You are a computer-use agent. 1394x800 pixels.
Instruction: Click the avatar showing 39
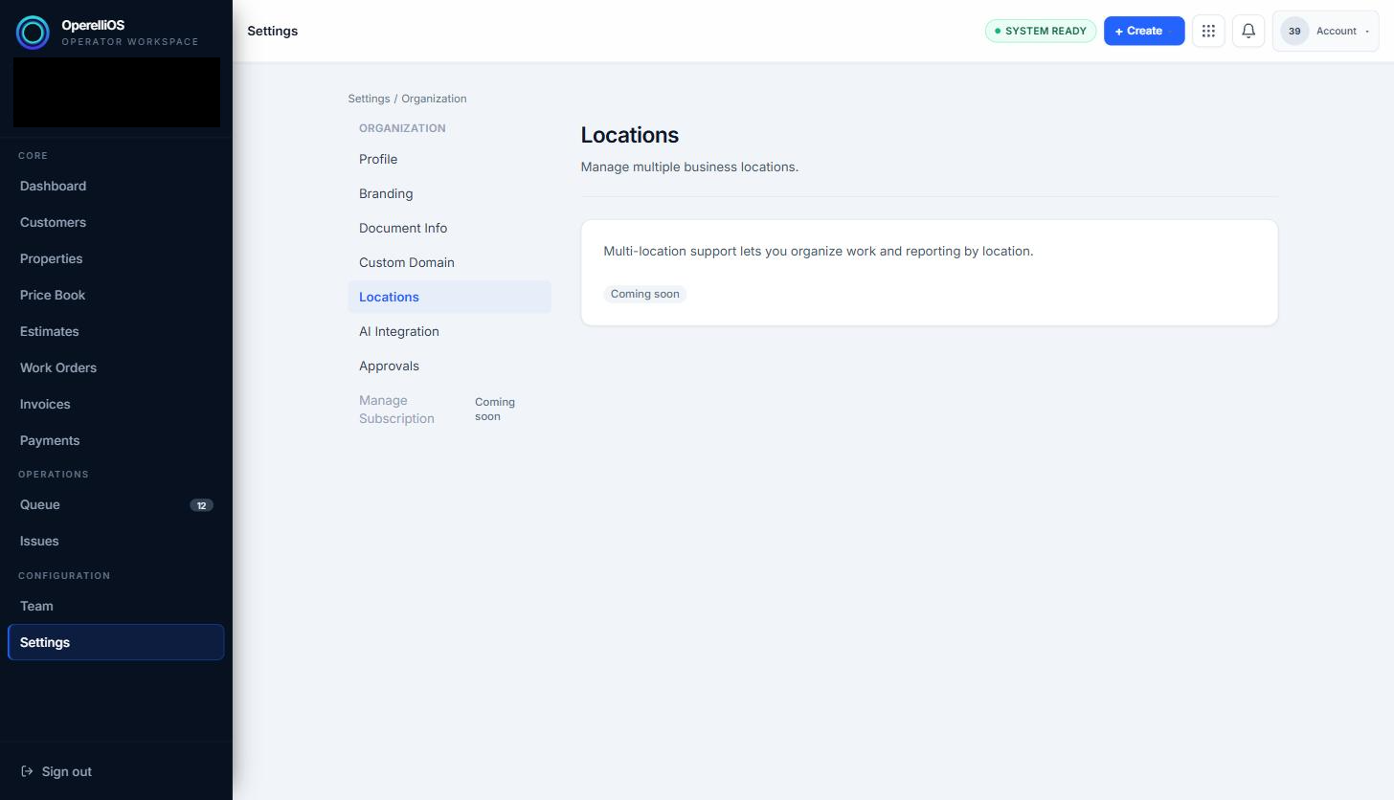(1294, 31)
